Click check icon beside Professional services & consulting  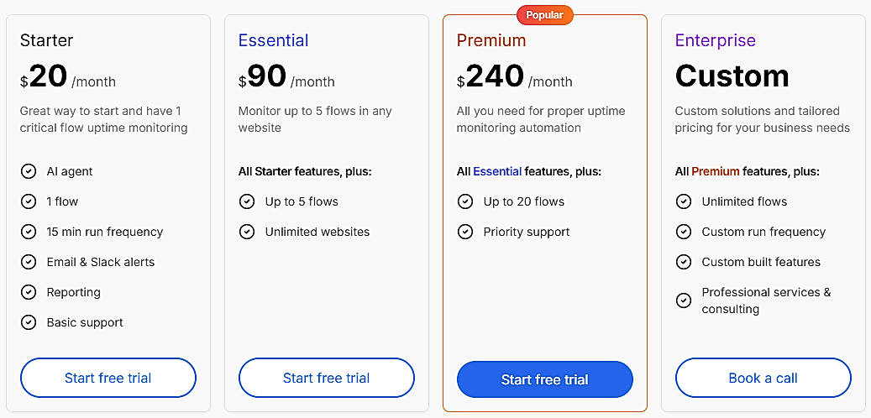click(x=684, y=300)
